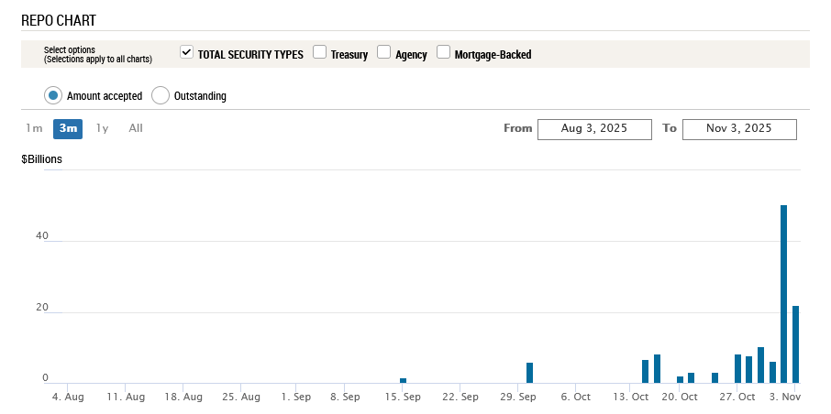The width and height of the screenshot is (831, 414).
Task: Click the last bar right of 3. Nov
Action: 796,343
